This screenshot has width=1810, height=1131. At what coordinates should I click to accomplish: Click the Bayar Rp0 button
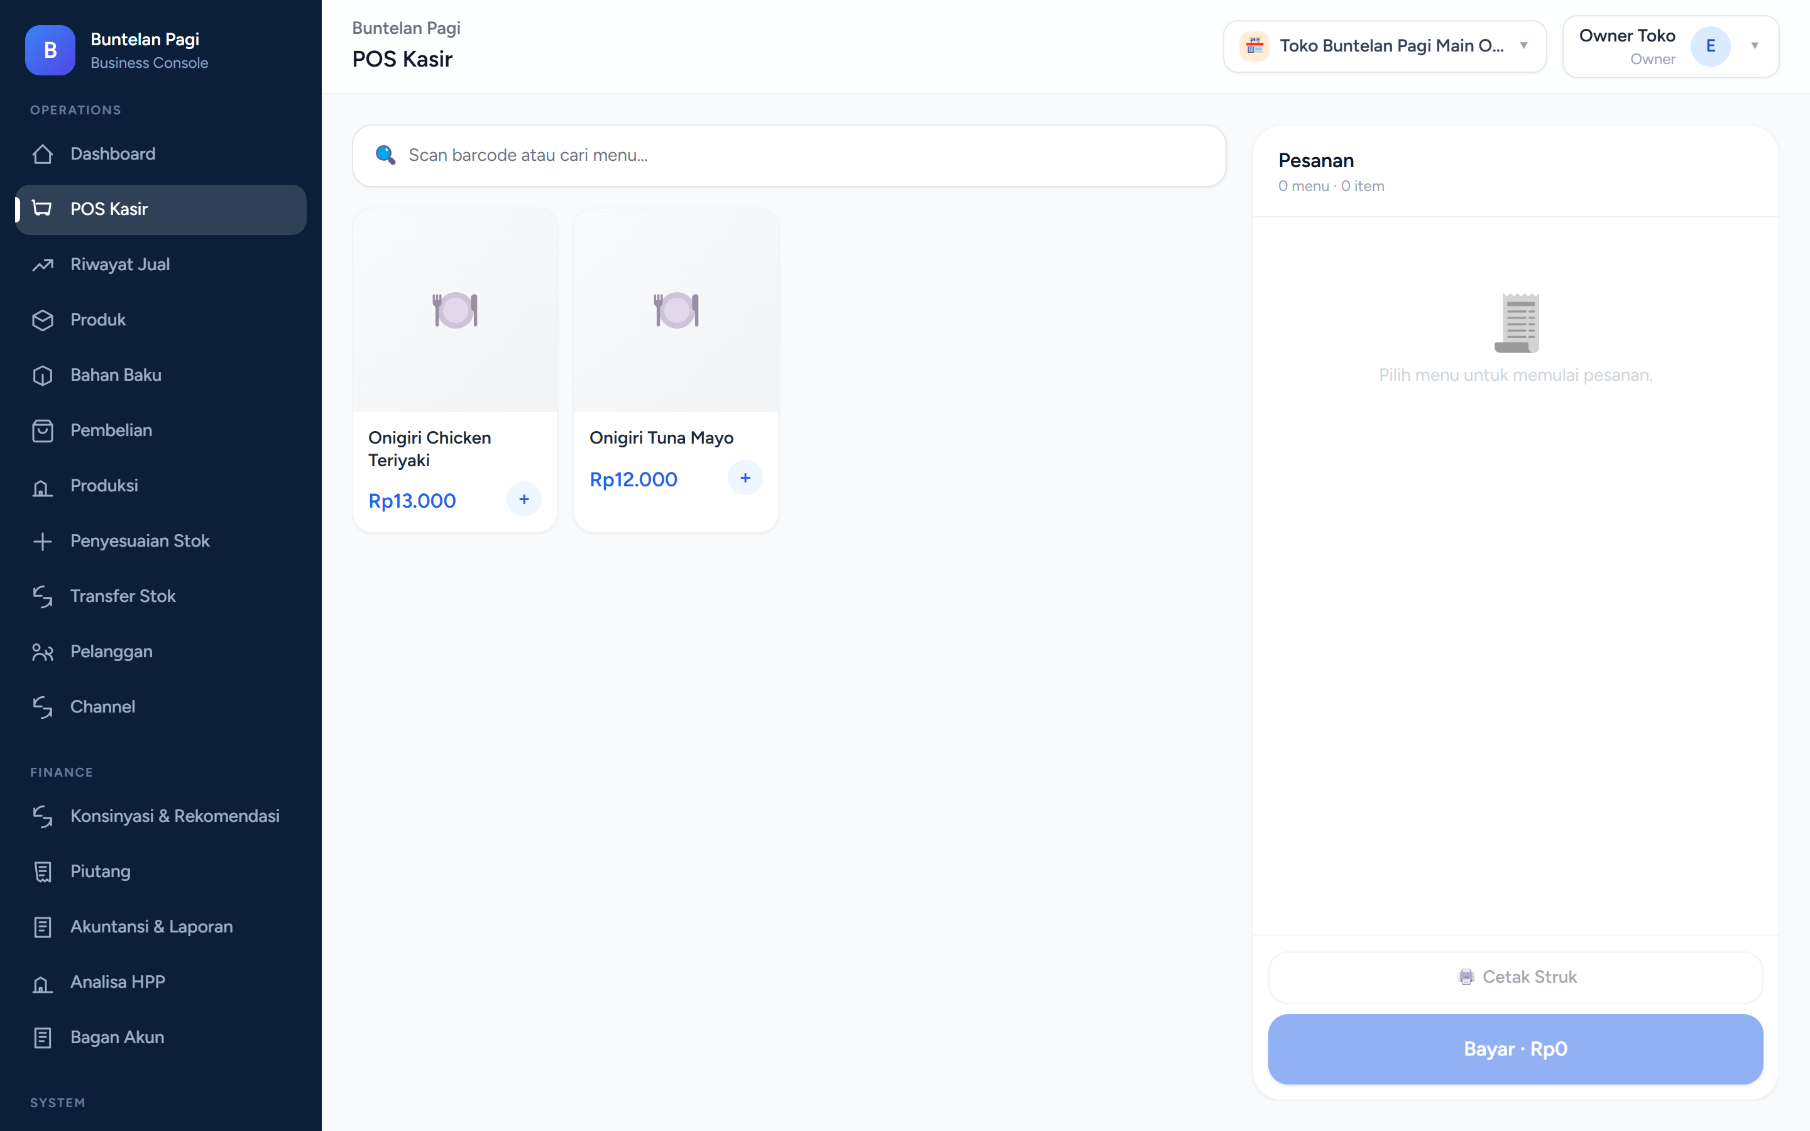(1515, 1049)
